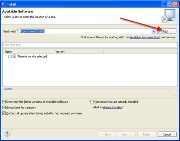Minimize the Install dialog window
Screen dimensions: 180x141
coord(164,4)
